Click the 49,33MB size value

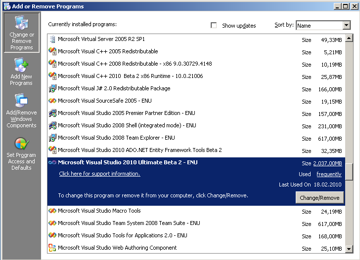coord(331,40)
